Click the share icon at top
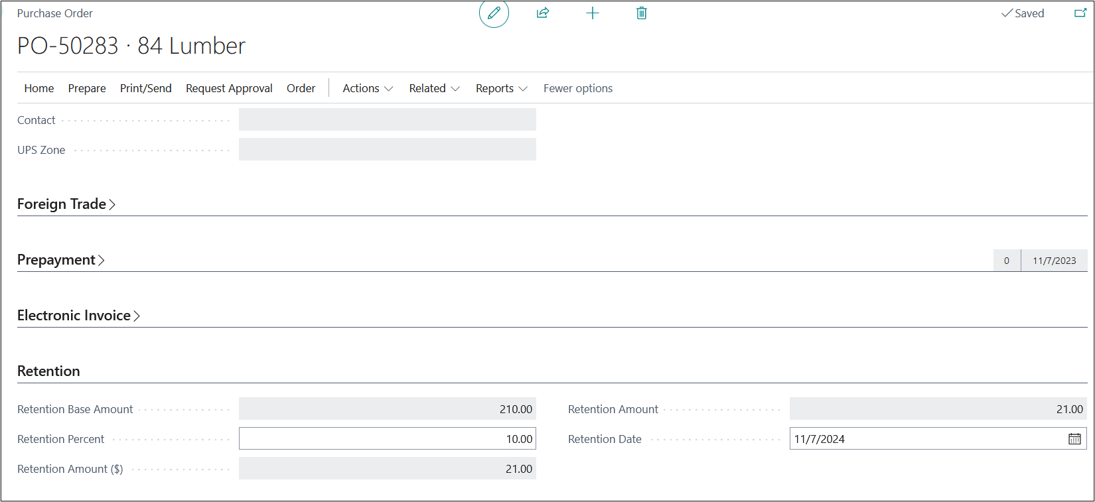Viewport: 1095px width, 502px height. [543, 13]
